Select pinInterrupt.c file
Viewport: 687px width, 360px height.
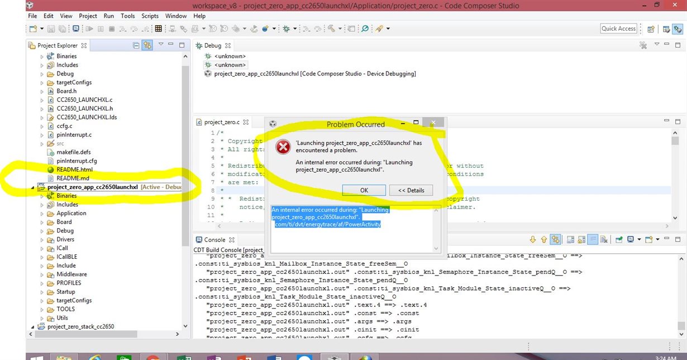(74, 135)
